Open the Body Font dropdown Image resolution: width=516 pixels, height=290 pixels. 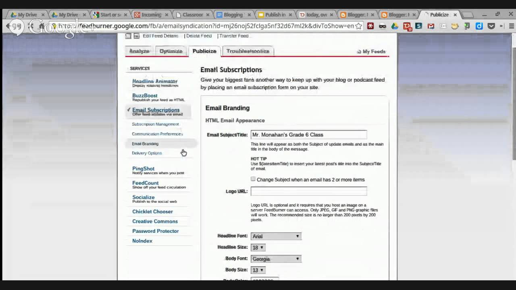click(276, 259)
